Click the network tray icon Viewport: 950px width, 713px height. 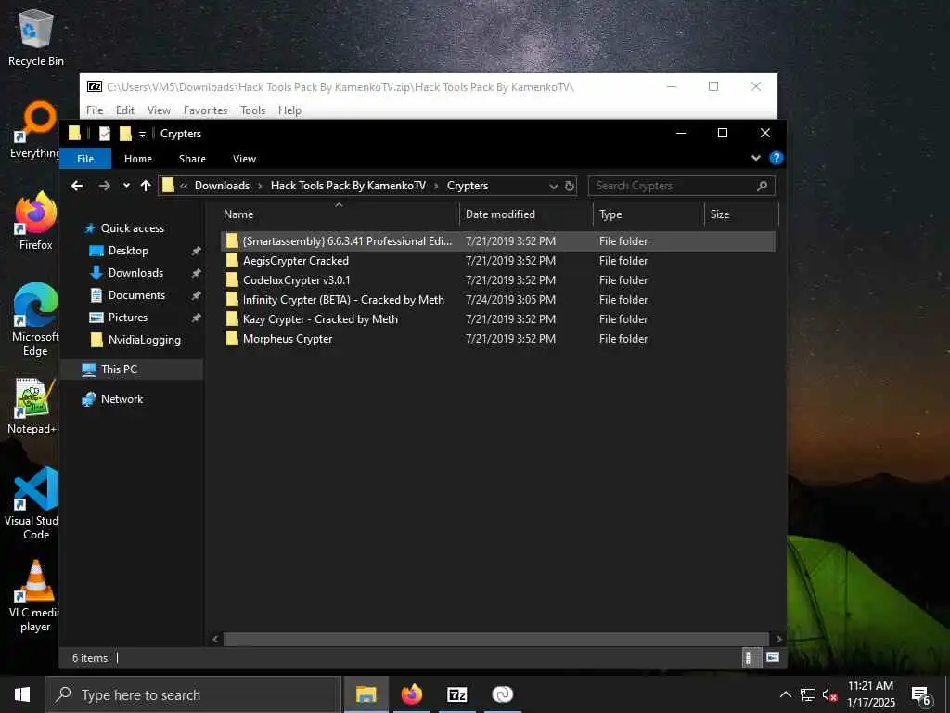coord(808,694)
